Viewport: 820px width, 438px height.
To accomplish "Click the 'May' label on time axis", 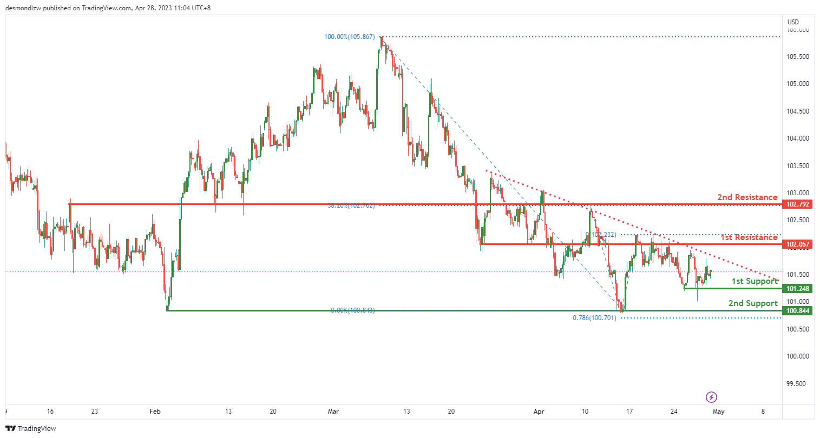I will tap(718, 412).
